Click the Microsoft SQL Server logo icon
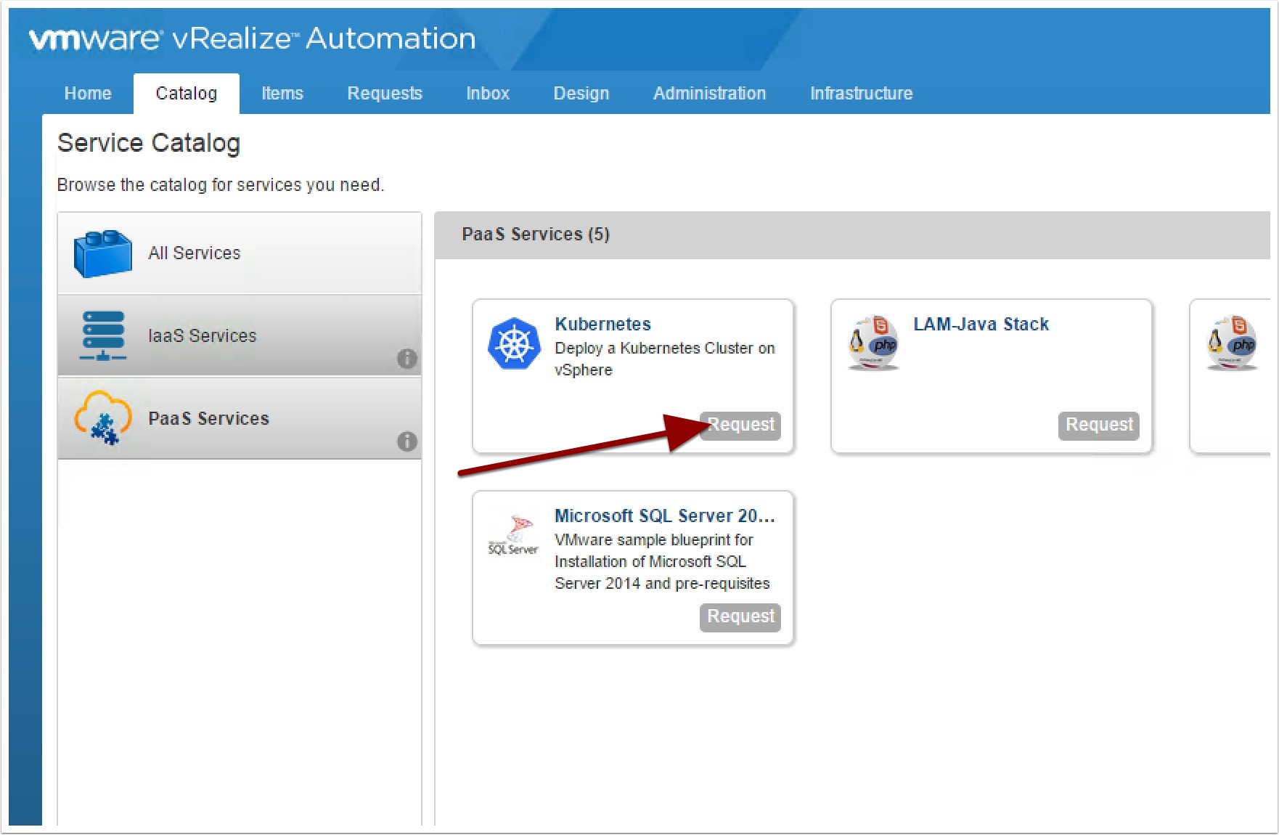Viewport: 1279px width, 835px height. point(514,536)
